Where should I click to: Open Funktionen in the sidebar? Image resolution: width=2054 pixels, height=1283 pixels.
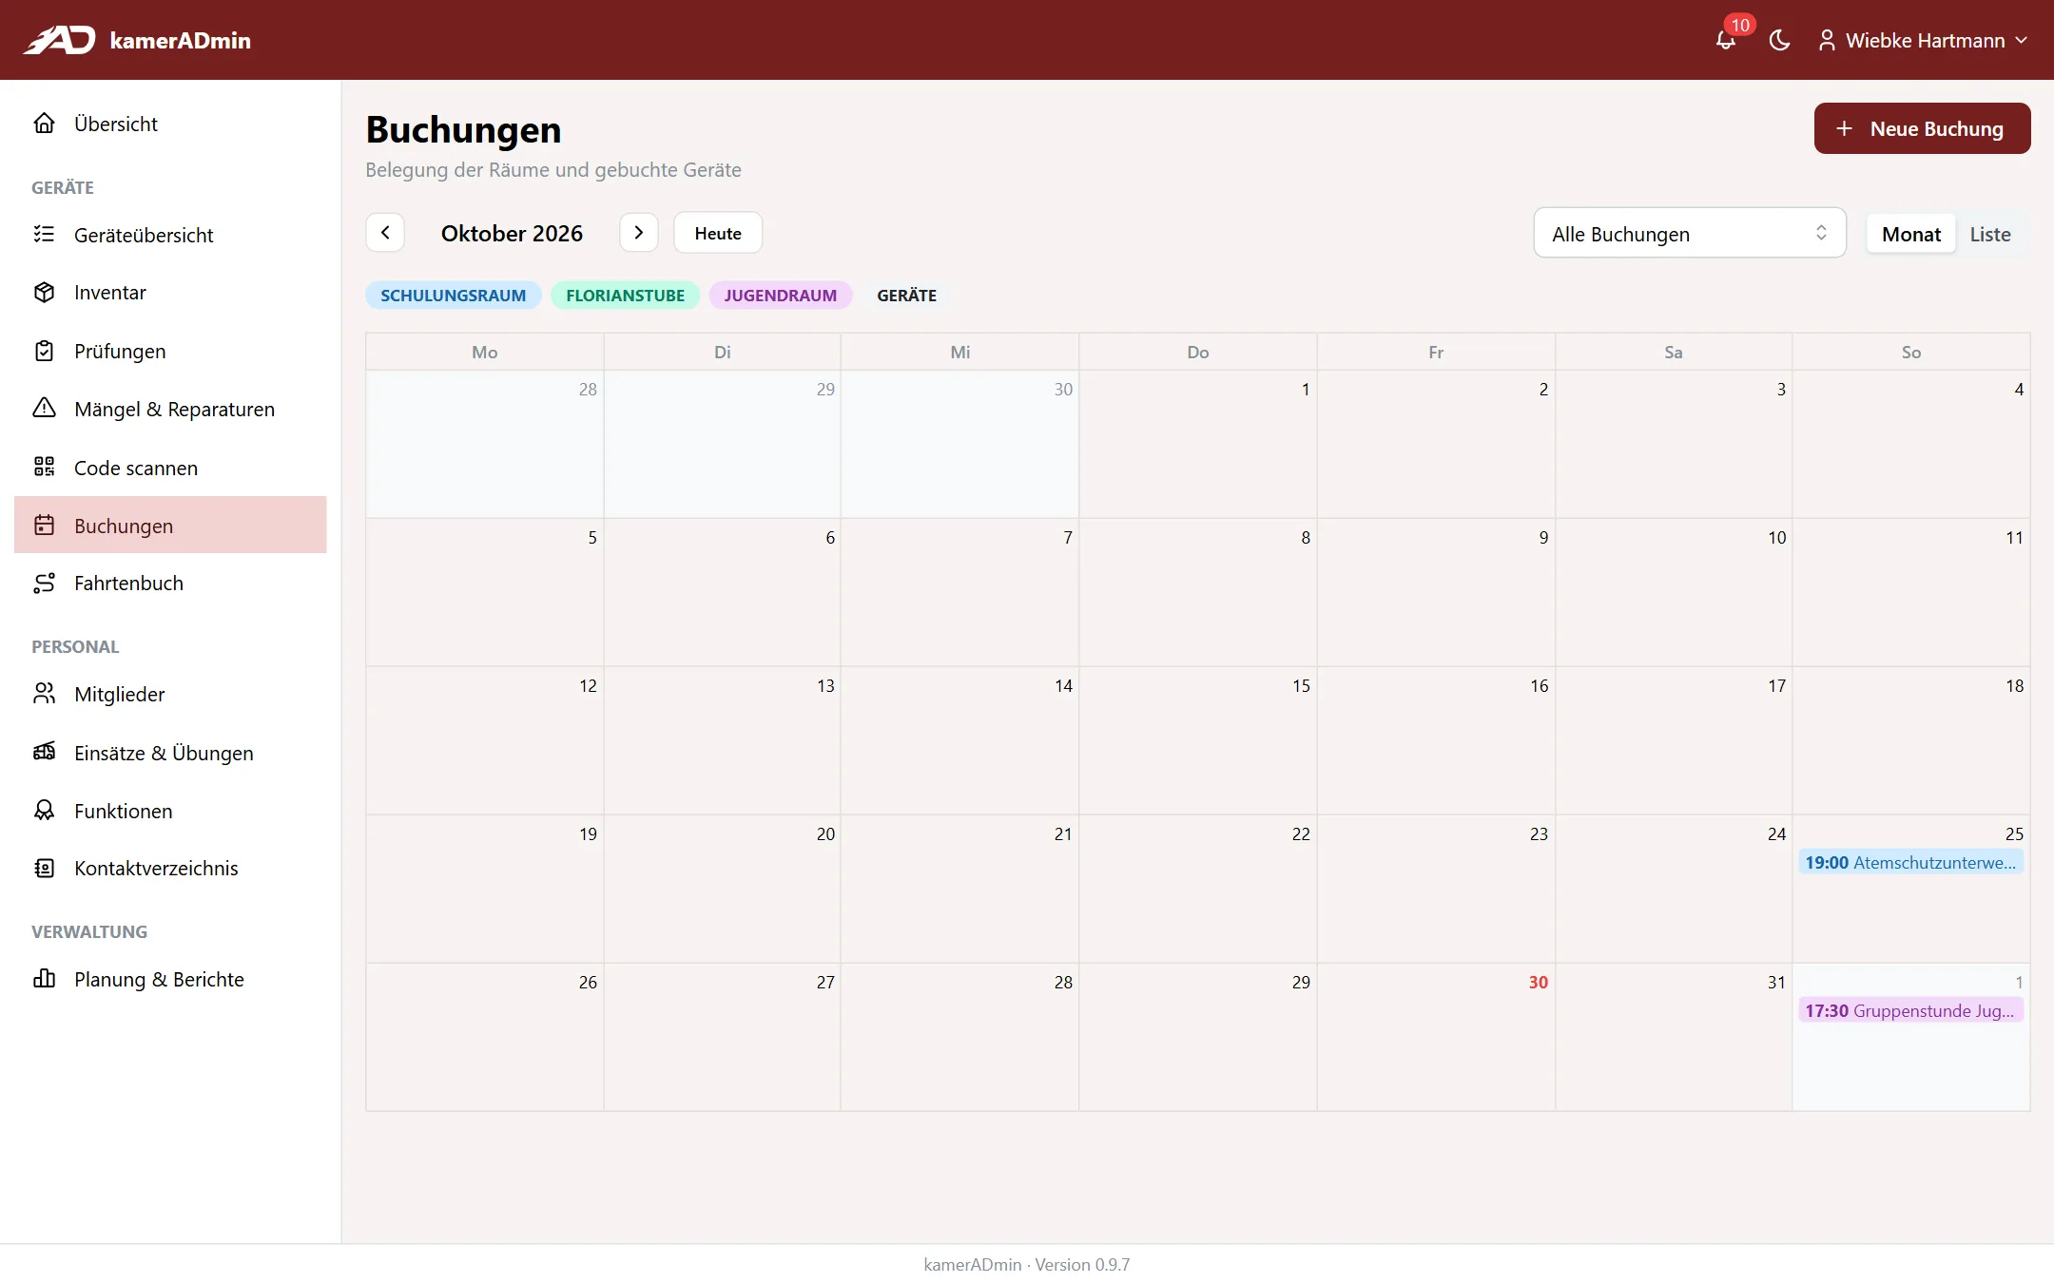pos(170,811)
